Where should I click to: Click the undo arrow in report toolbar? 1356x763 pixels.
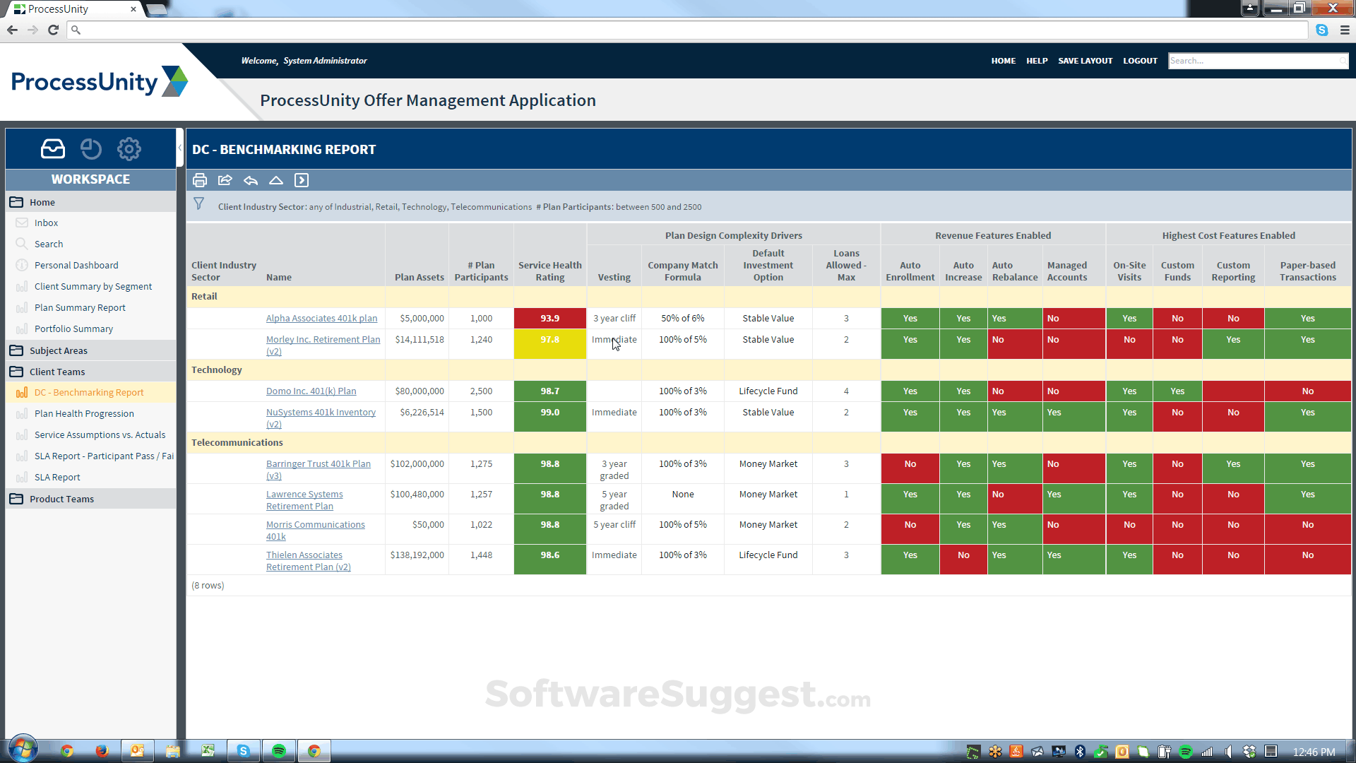point(250,180)
